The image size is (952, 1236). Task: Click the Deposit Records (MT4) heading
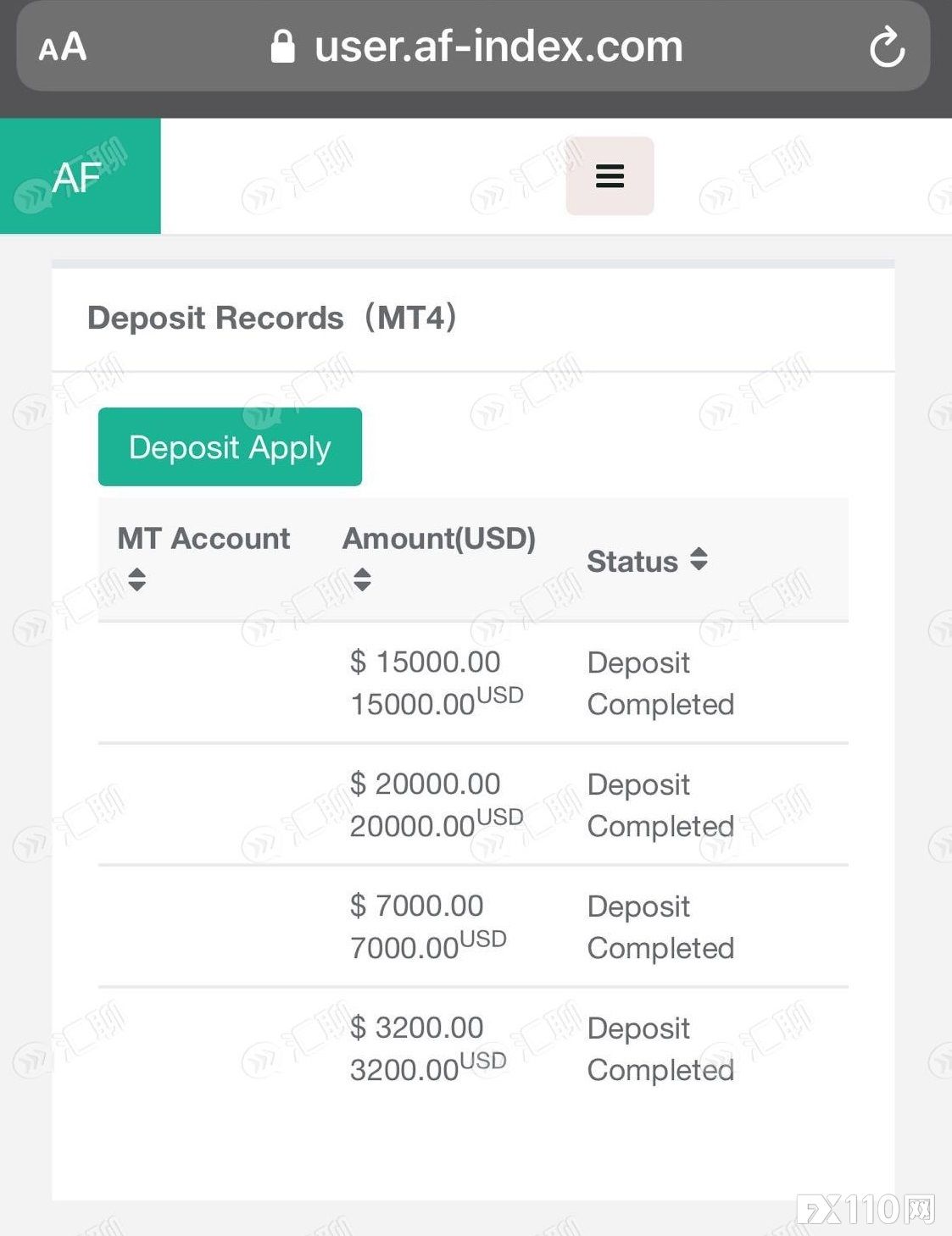click(x=272, y=319)
